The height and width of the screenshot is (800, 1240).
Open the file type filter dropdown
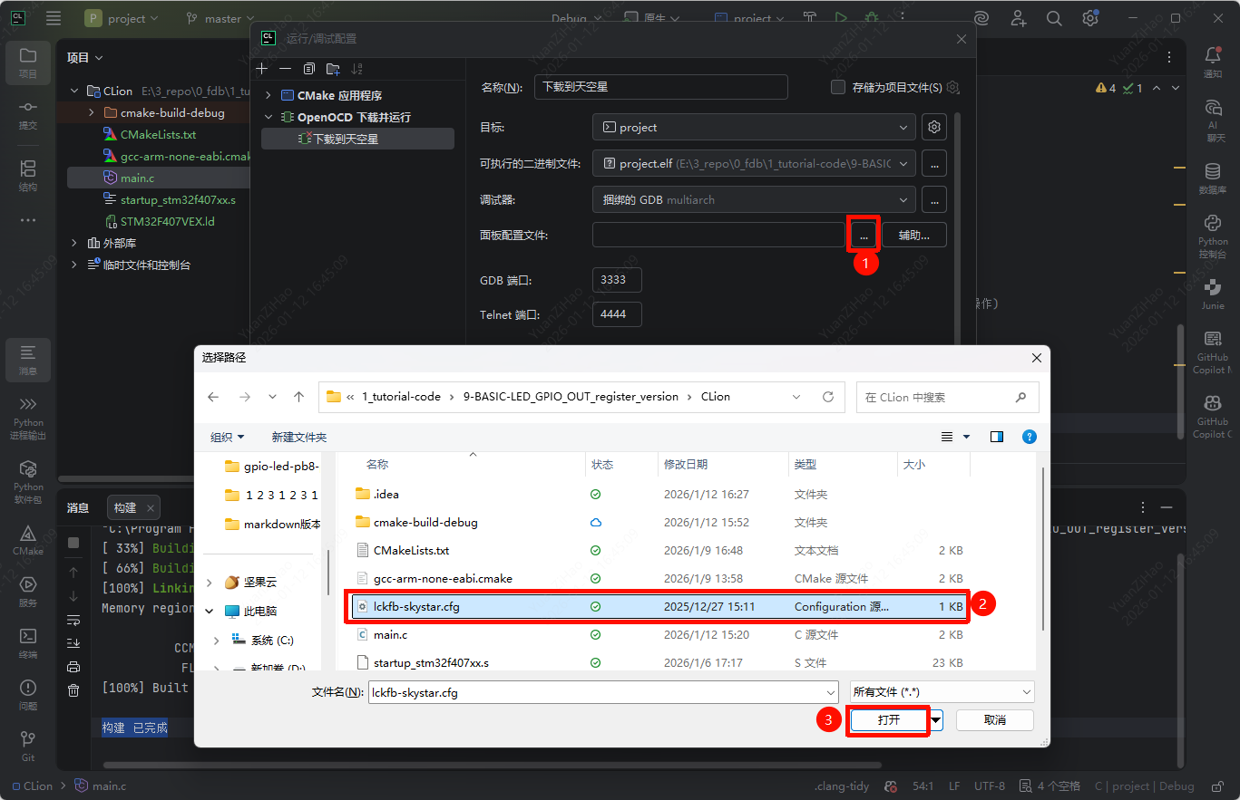point(942,692)
